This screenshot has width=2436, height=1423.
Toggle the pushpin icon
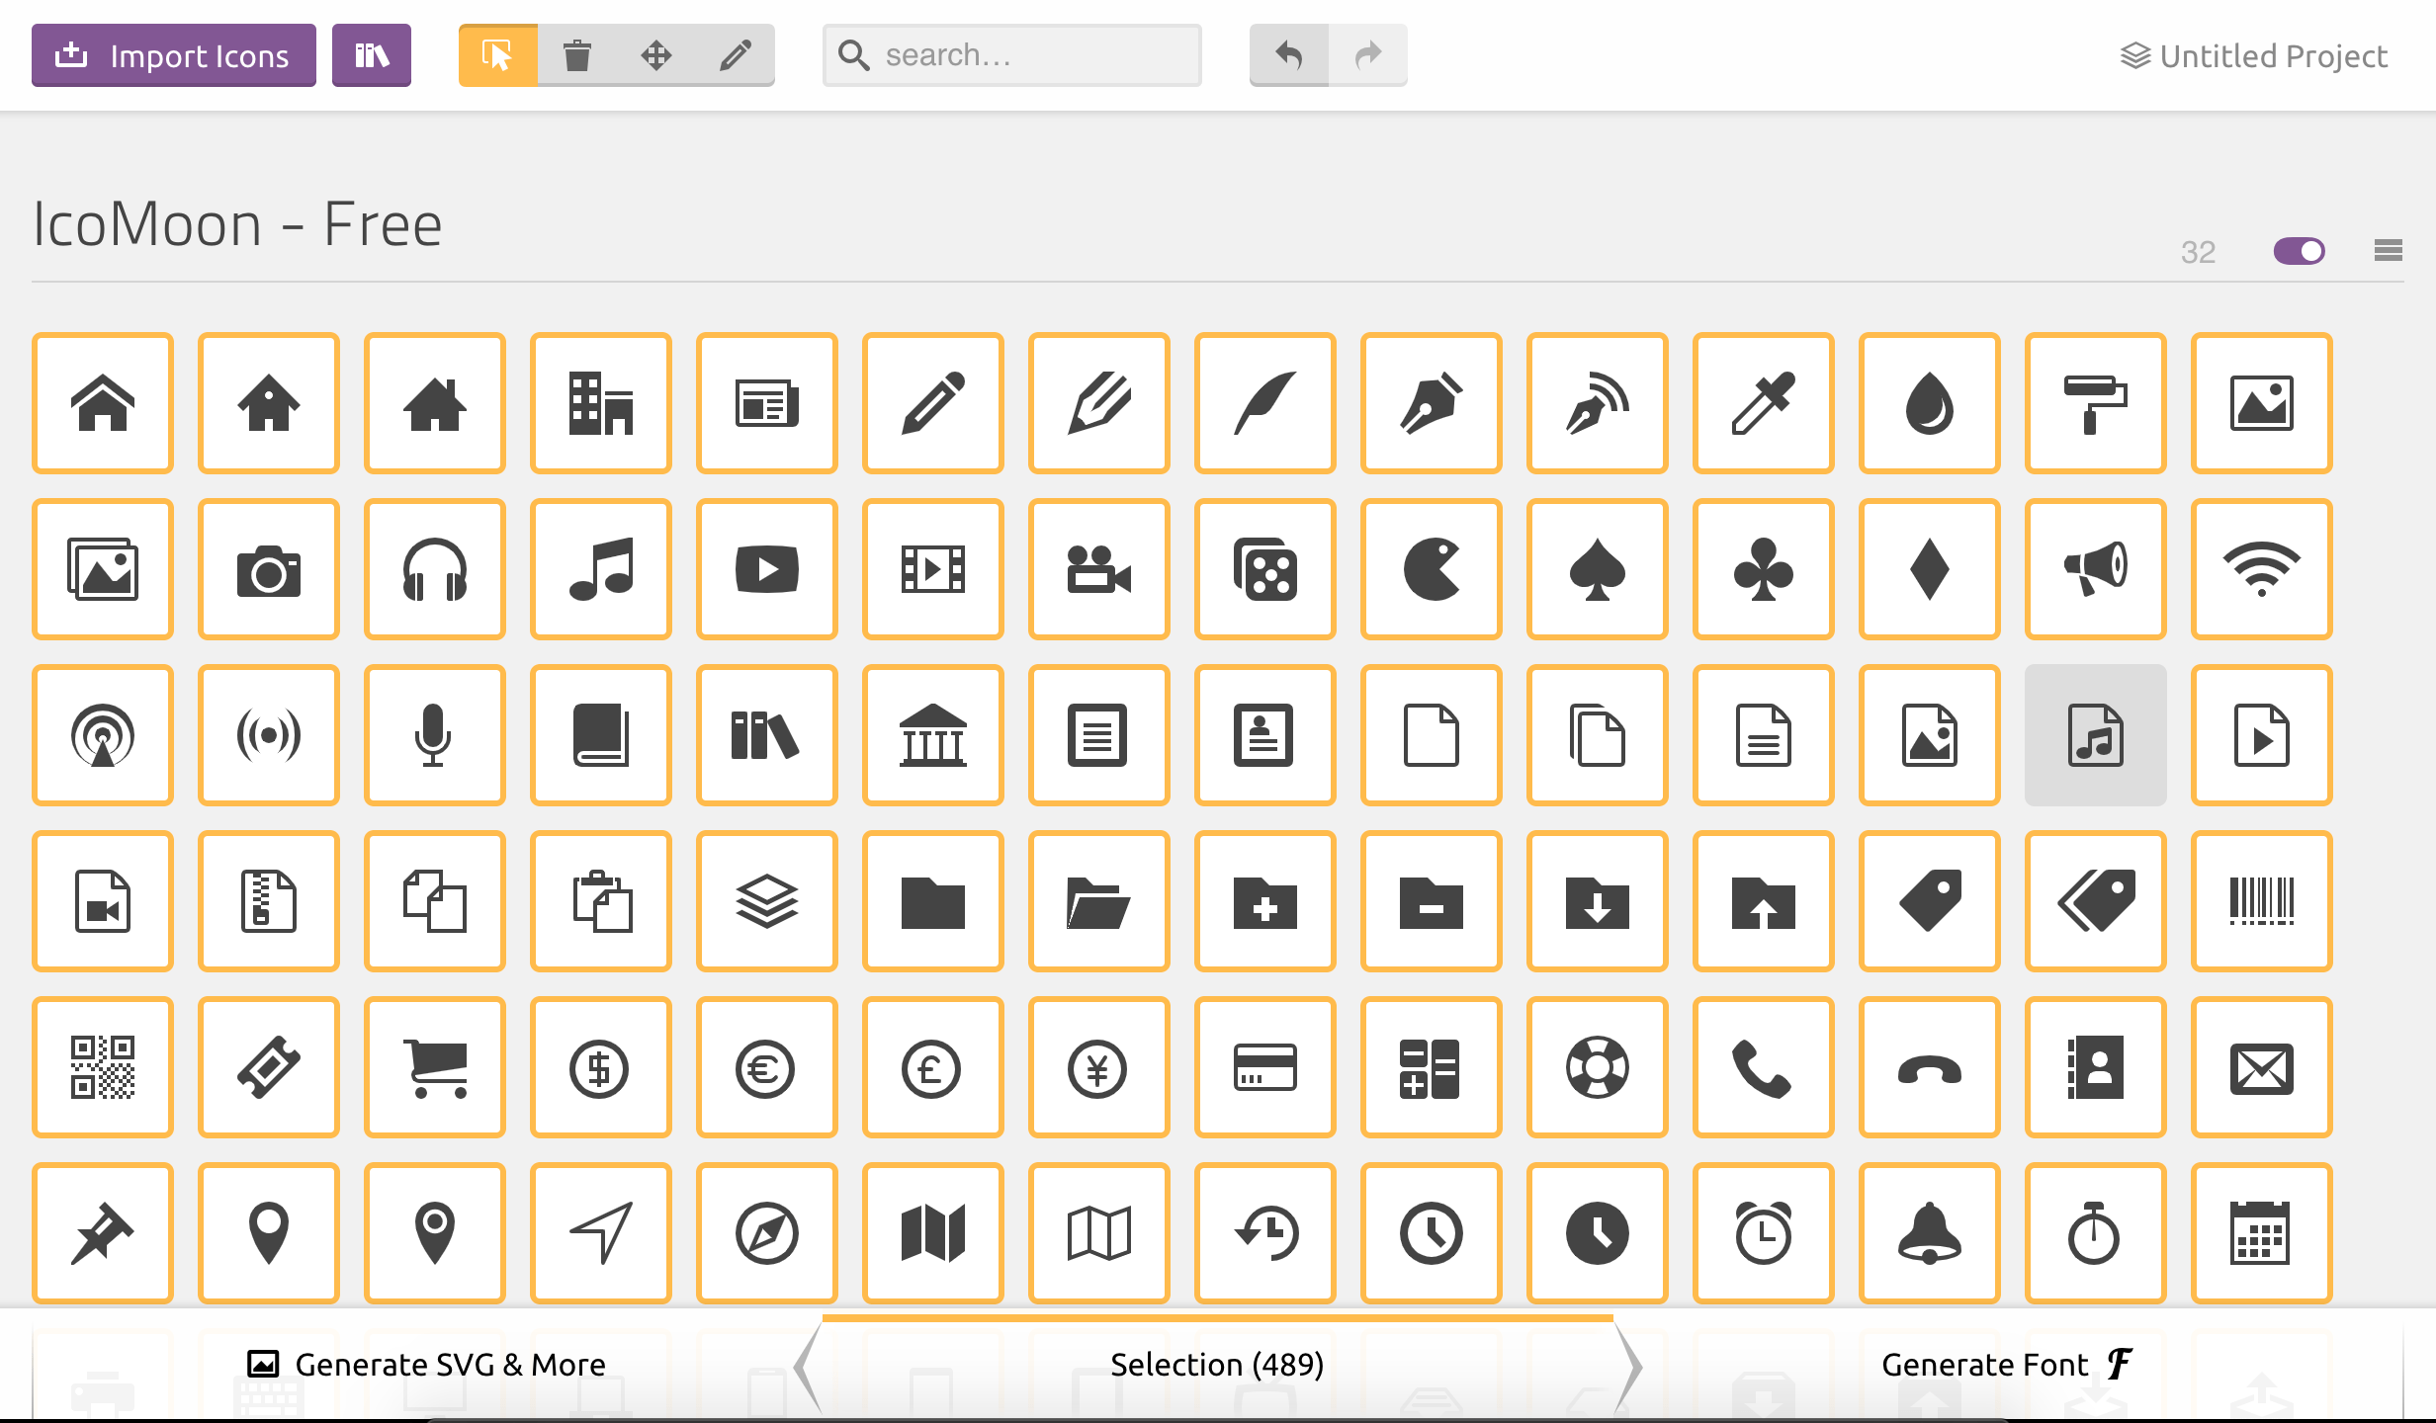[103, 1233]
